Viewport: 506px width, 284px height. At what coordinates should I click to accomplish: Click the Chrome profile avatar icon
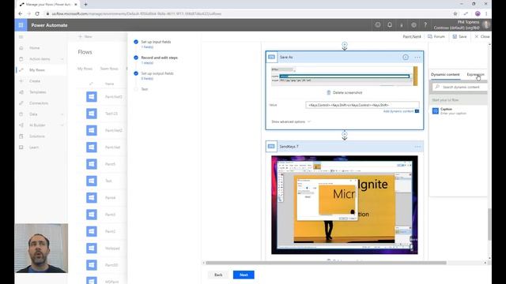click(478, 14)
